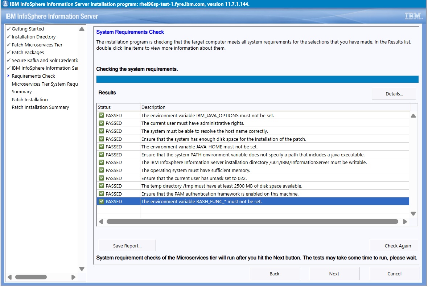Select row about /tmp 2500 MB disk space
428x287 pixels.
click(x=253, y=186)
